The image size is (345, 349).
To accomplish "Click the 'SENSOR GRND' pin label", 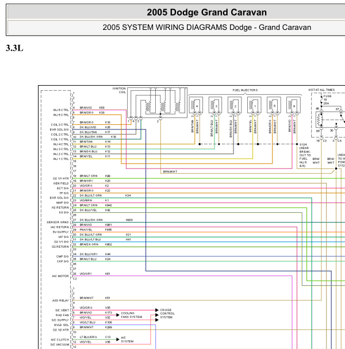I will pyautogui.click(x=57, y=222).
